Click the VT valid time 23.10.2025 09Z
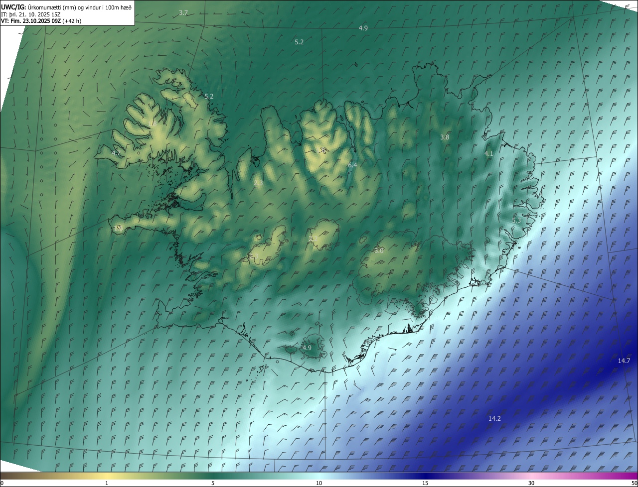This screenshot has width=638, height=487. (x=30, y=21)
